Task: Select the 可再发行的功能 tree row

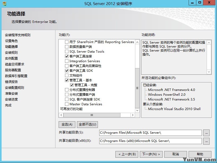Action: [x=71, y=109]
